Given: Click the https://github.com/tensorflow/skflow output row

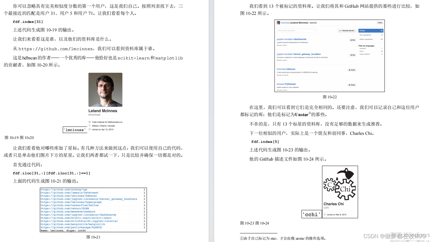Looking at the screenshot, I should tap(93, 205).
